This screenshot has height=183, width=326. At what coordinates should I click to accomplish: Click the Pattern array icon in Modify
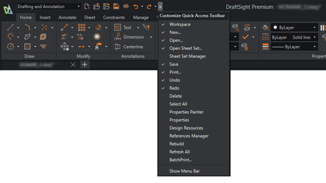coord(81,27)
